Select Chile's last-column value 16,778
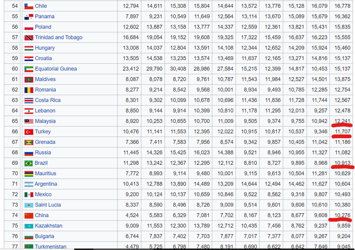355x250 pixels. (x=343, y=6)
